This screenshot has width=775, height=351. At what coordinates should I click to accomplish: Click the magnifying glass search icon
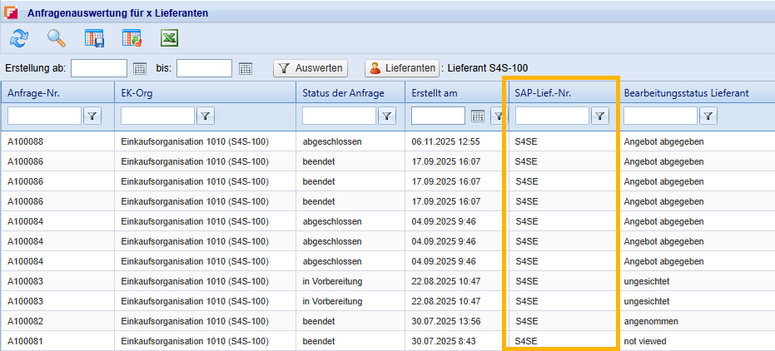tap(56, 38)
